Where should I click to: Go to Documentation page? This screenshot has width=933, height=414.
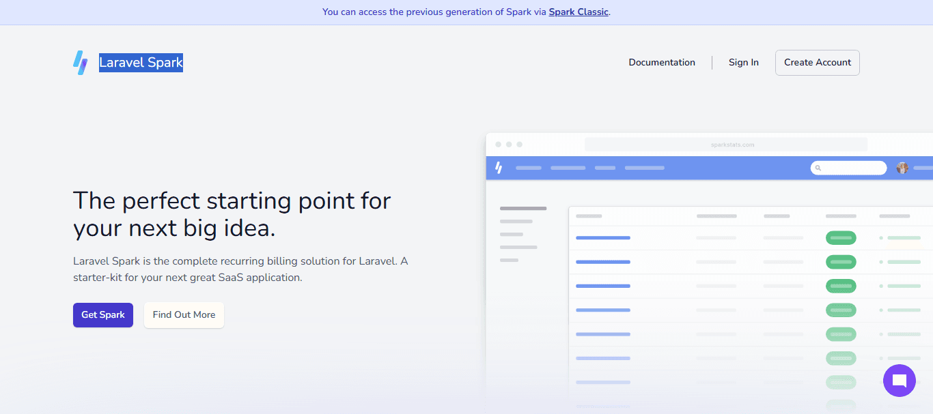click(662, 62)
